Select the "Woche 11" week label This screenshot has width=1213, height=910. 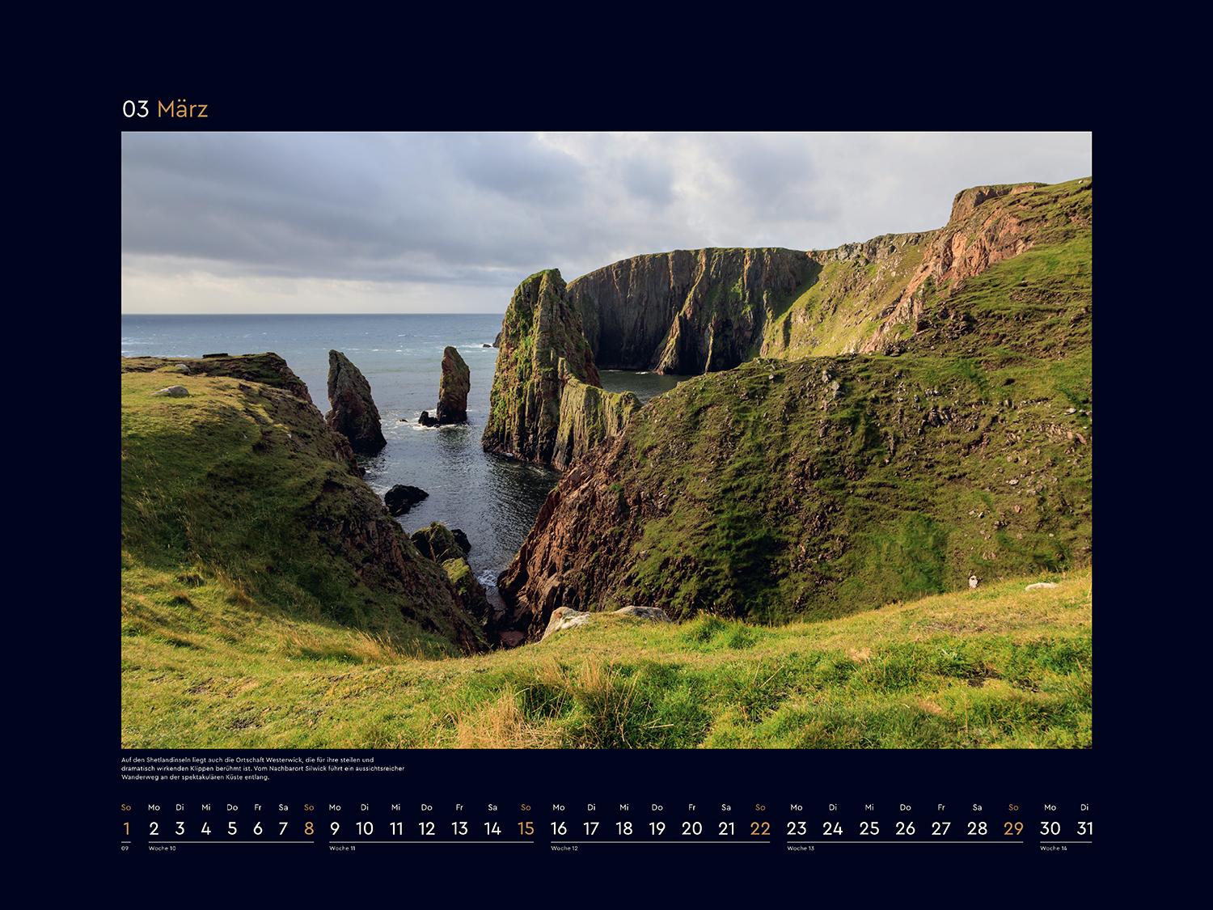pos(343,849)
